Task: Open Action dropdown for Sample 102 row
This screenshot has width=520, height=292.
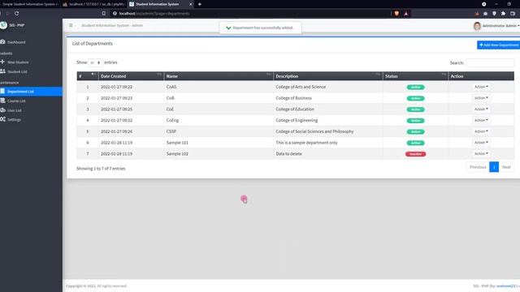Action: [481, 153]
